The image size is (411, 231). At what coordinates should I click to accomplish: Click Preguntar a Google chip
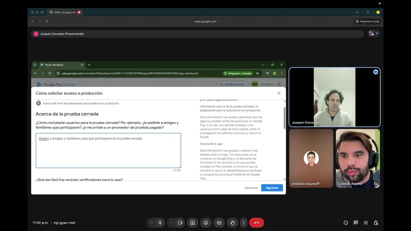click(x=238, y=73)
